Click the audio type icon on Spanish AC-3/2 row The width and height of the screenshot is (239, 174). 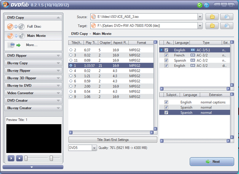(193, 61)
